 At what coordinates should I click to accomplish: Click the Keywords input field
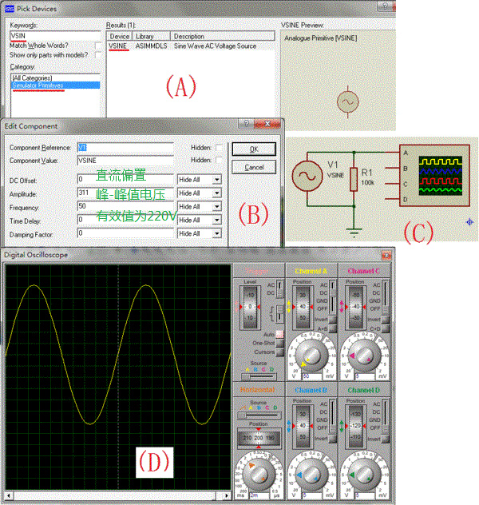click(x=55, y=36)
